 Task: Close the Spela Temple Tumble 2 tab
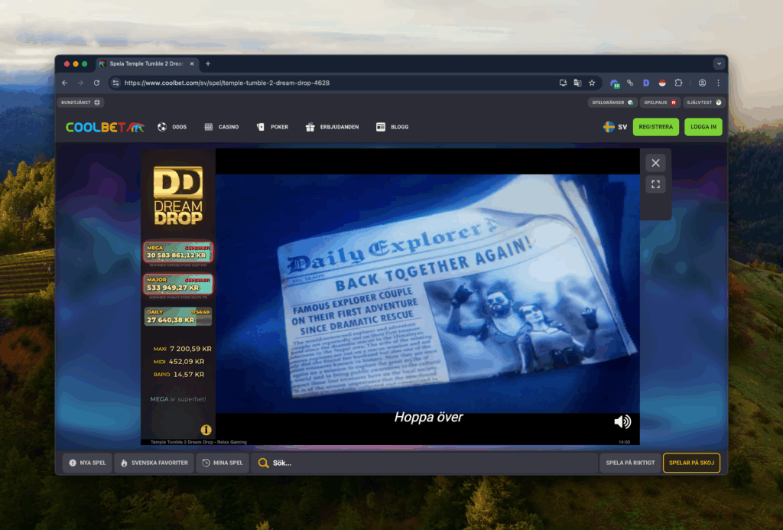tap(192, 64)
